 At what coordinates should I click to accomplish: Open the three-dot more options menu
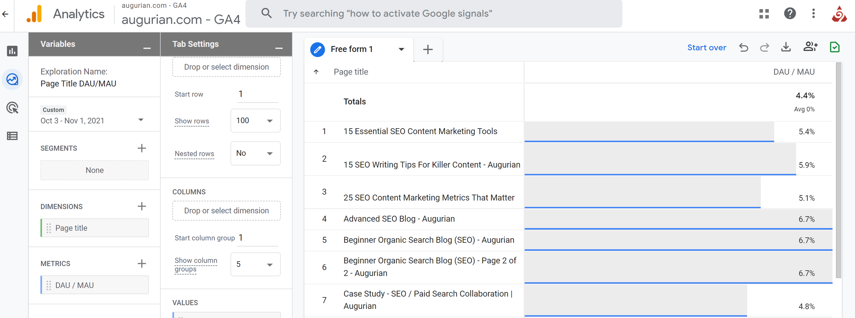[x=814, y=14]
